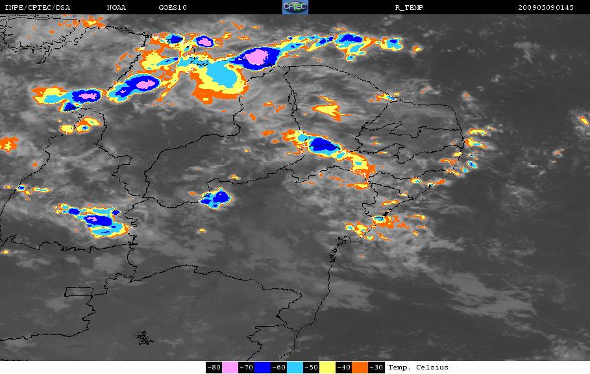Click the -60 legend value label
The width and height of the screenshot is (590, 374).
pos(279,368)
